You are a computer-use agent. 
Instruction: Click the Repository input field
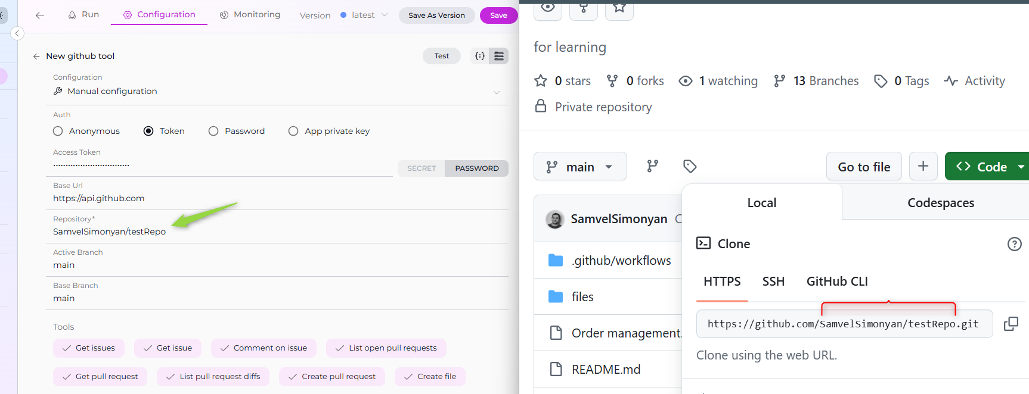pyautogui.click(x=277, y=232)
